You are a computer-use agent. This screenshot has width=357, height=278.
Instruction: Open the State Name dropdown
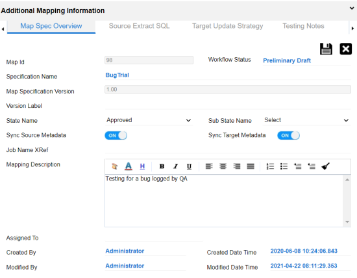(x=149, y=120)
